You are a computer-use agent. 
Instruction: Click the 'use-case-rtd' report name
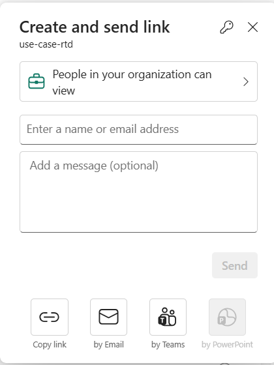pyautogui.click(x=46, y=44)
